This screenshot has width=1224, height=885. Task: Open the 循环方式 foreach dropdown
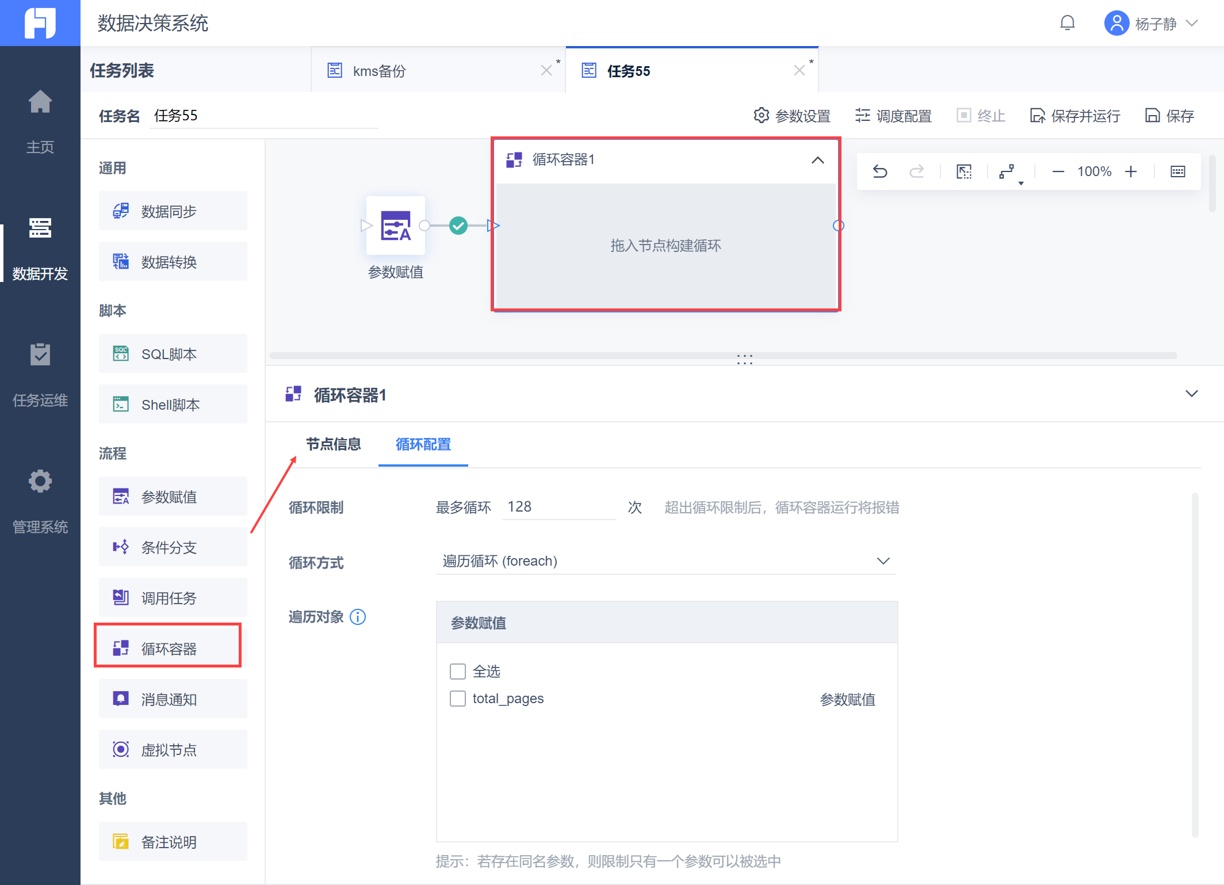pos(666,561)
